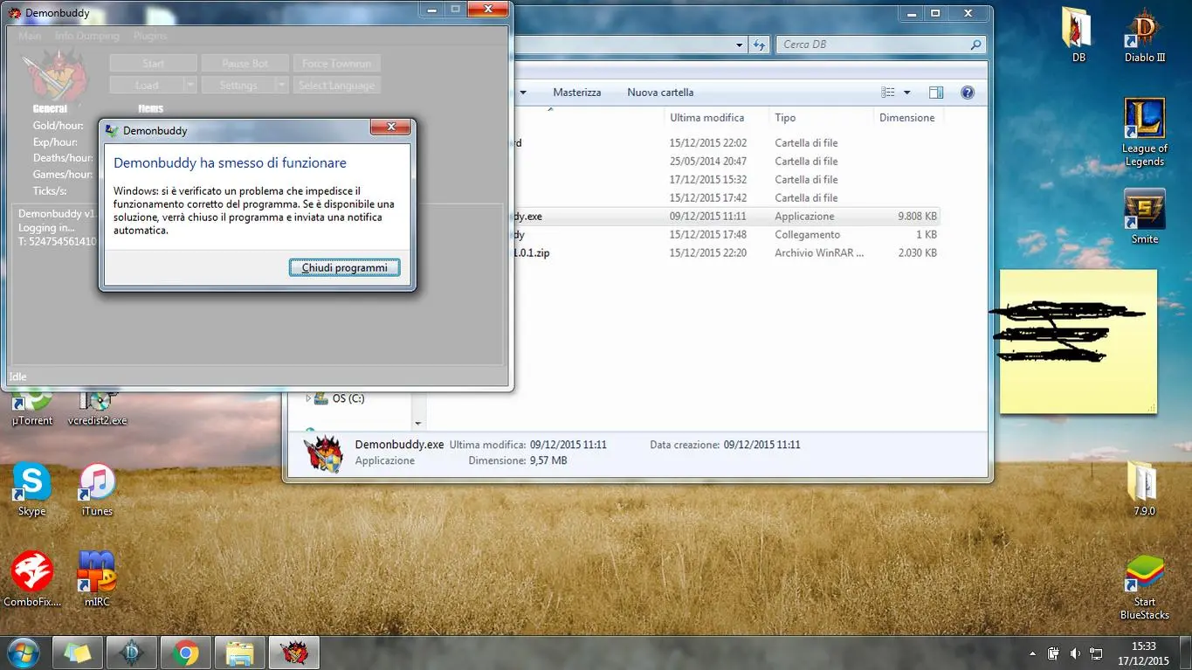Click the Masterizza toolbar item
This screenshot has width=1192, height=670.
(x=576, y=93)
